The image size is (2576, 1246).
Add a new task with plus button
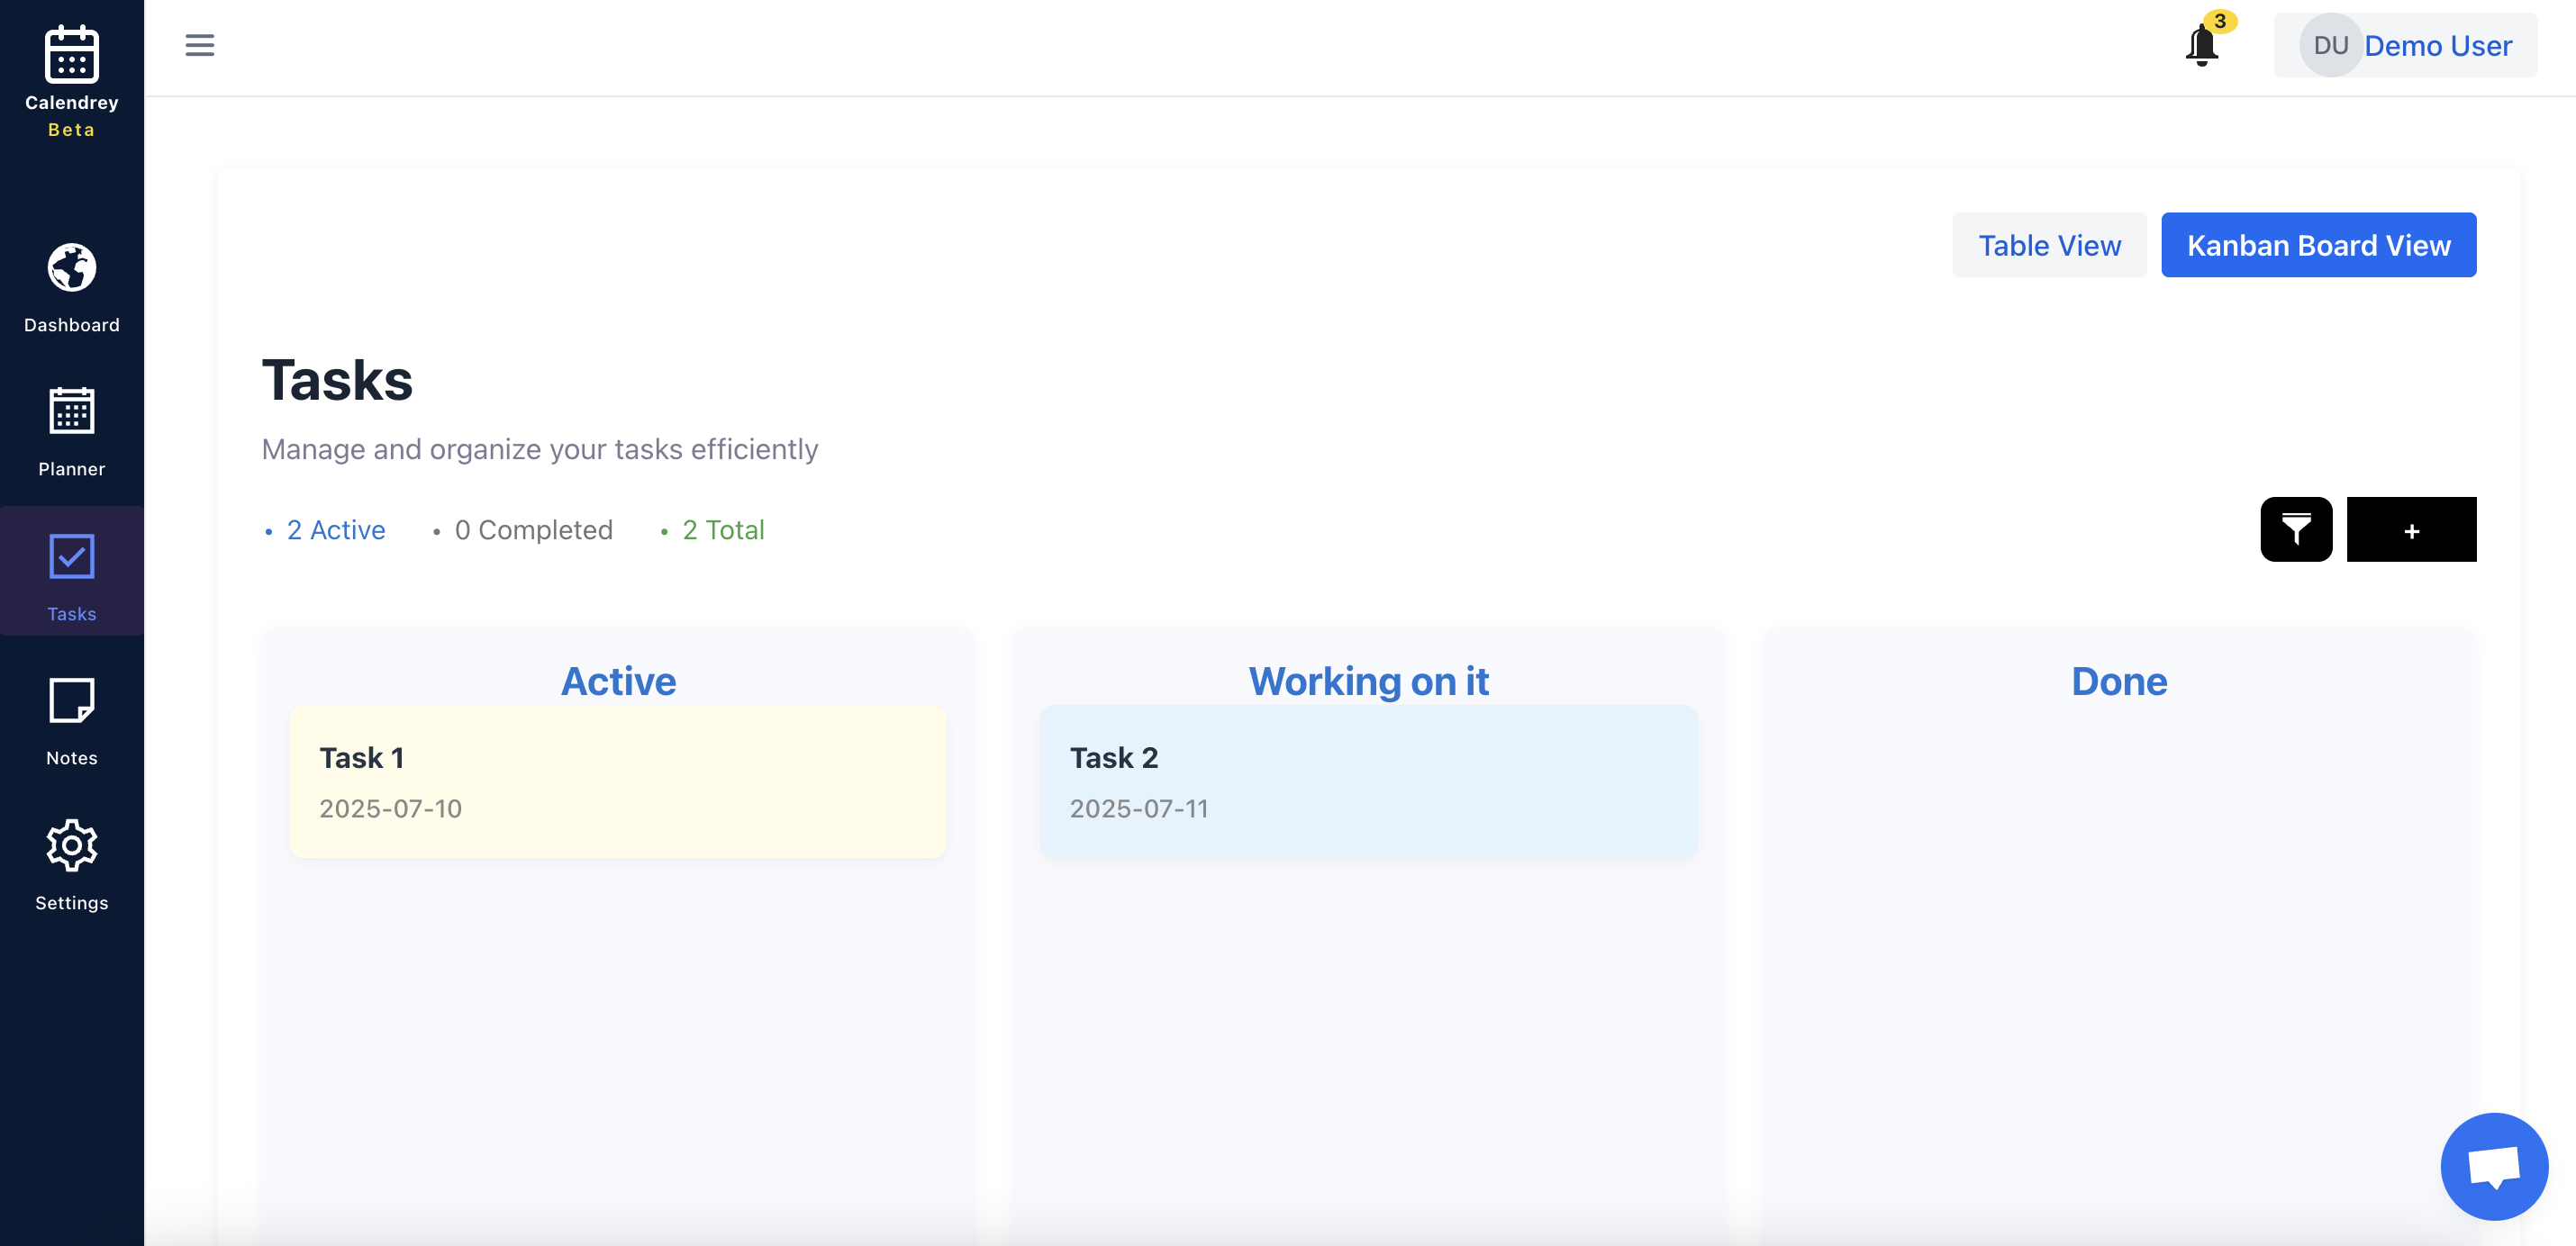click(x=2410, y=529)
